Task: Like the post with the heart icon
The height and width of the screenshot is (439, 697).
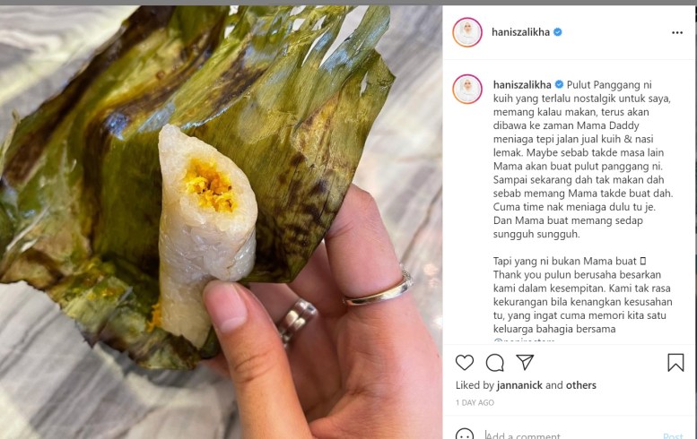Action: [465, 363]
